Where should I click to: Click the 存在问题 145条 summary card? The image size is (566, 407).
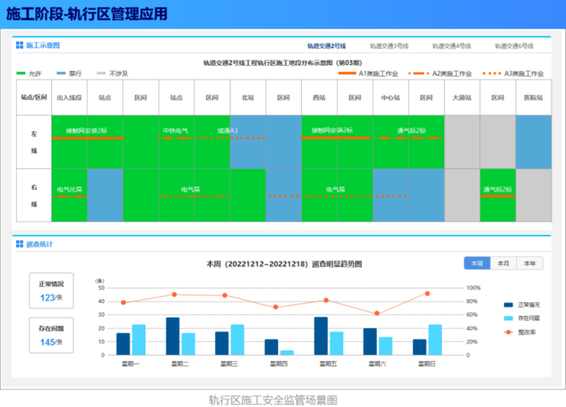pos(52,335)
